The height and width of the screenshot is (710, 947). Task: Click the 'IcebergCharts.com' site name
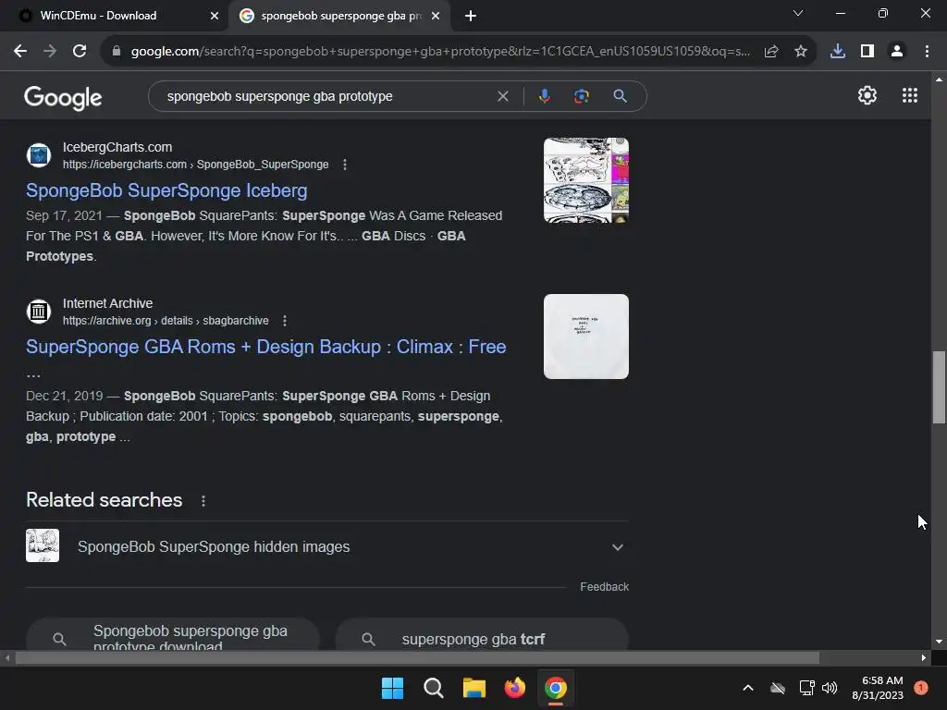117,147
